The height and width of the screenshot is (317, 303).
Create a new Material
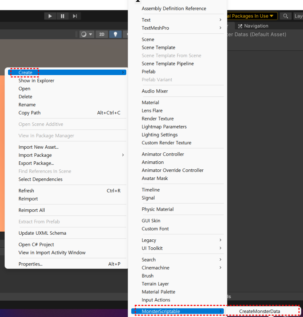177,103
